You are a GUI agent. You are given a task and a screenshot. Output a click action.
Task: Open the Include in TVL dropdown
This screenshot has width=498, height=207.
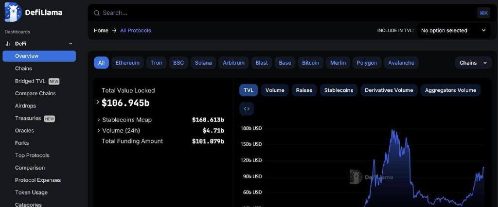pos(454,31)
